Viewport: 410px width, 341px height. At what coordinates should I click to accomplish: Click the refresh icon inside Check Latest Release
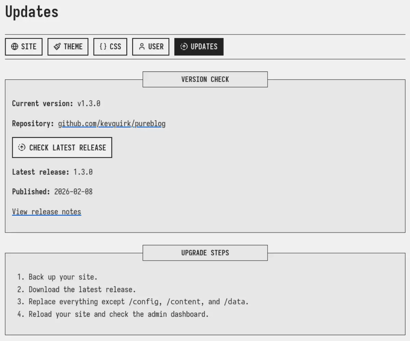pos(21,147)
